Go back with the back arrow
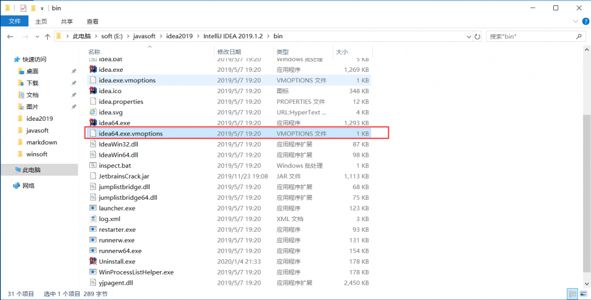Screen dimensions: 591x300 click(10, 37)
